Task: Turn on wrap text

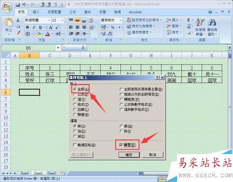Action: 91,20
